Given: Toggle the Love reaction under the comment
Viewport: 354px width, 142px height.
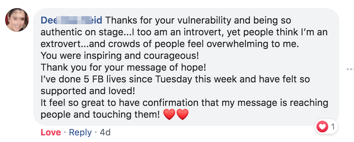Looking at the screenshot, I should coord(51,132).
